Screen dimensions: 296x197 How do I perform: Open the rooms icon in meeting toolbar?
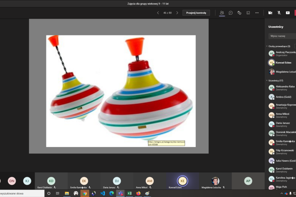pos(248,13)
